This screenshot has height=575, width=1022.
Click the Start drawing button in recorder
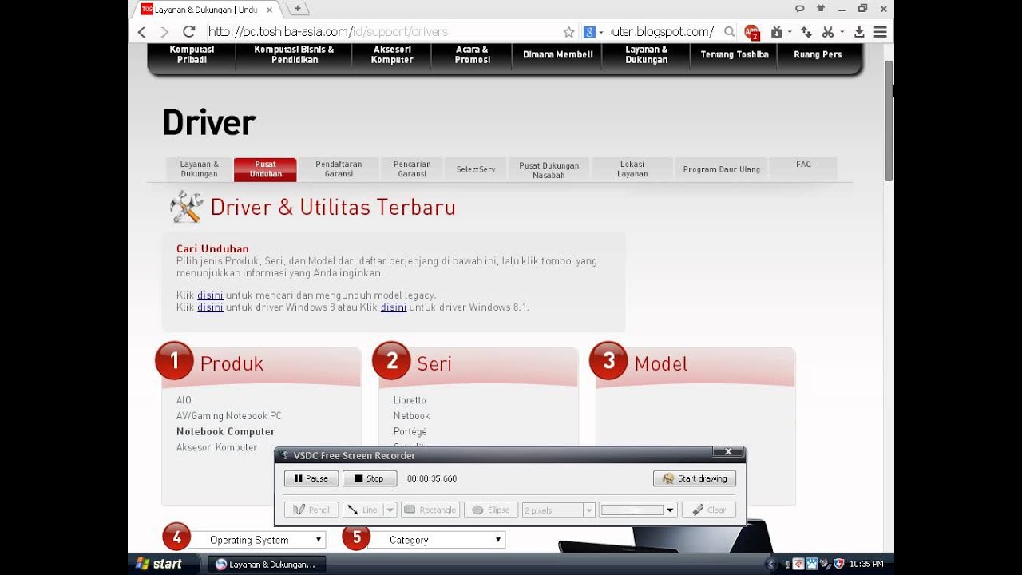click(x=695, y=478)
